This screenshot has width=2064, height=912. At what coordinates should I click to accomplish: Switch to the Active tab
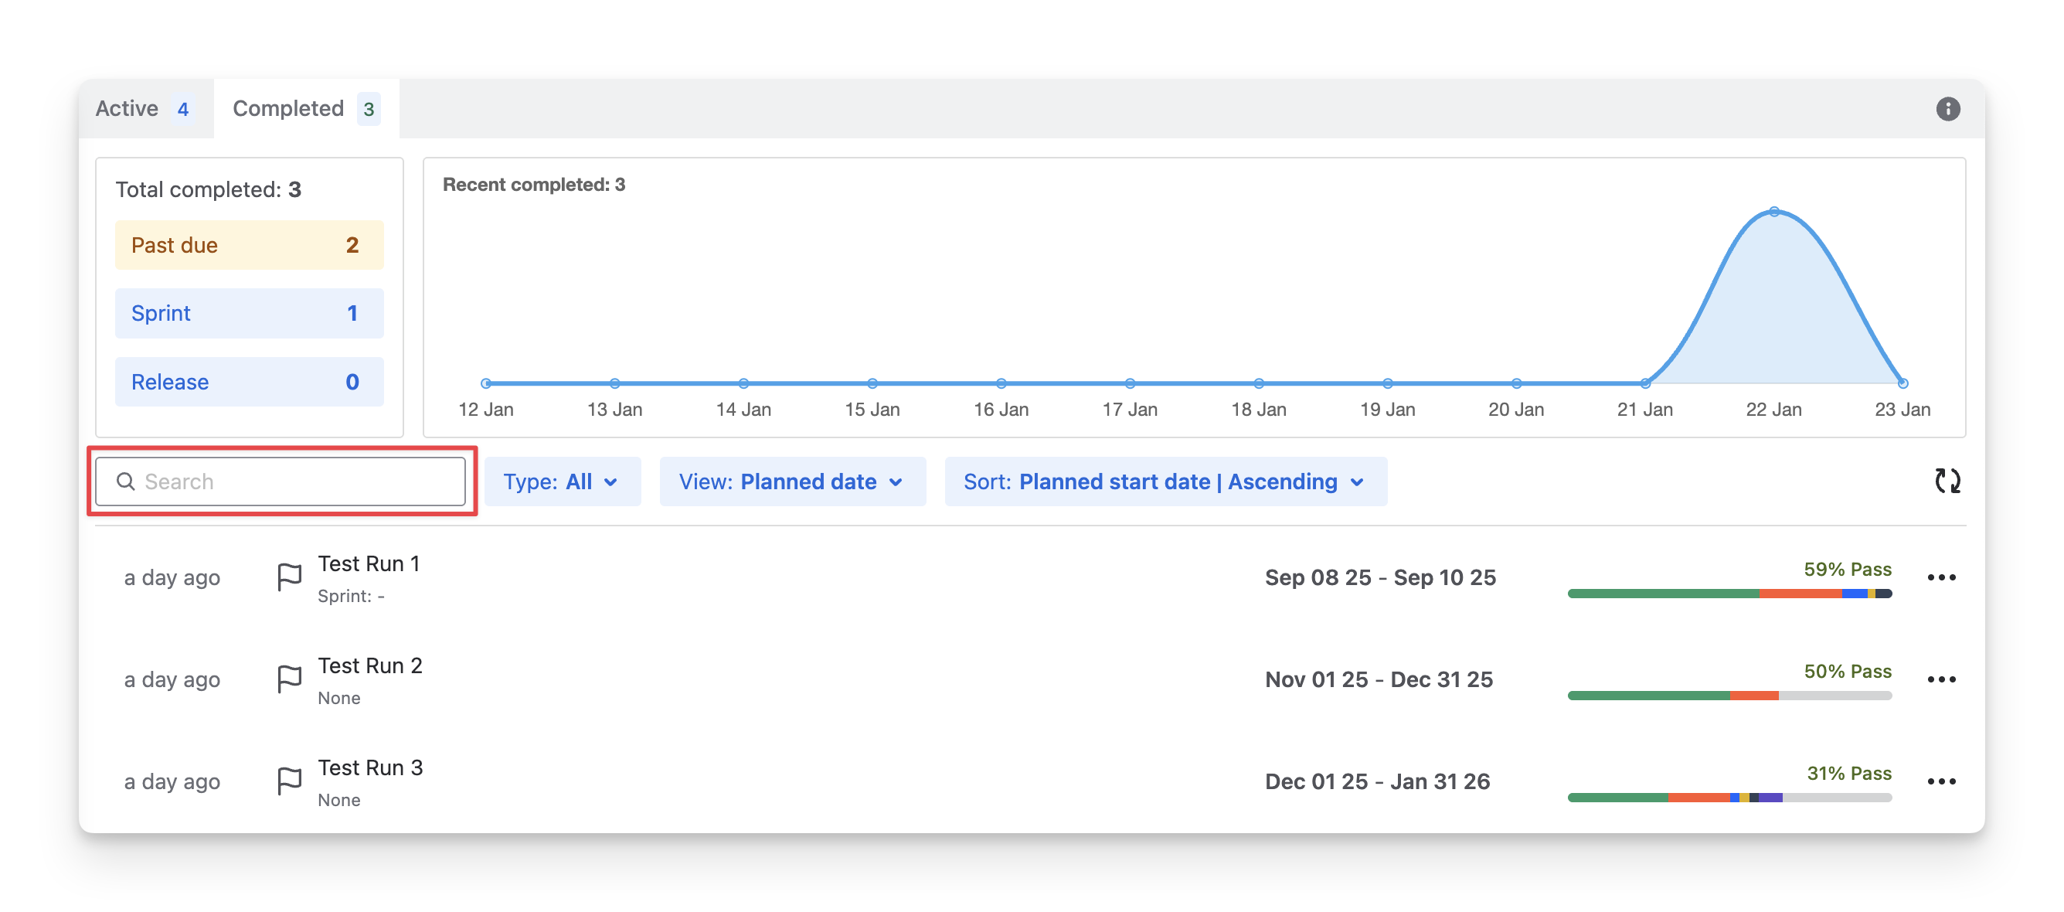pyautogui.click(x=145, y=109)
